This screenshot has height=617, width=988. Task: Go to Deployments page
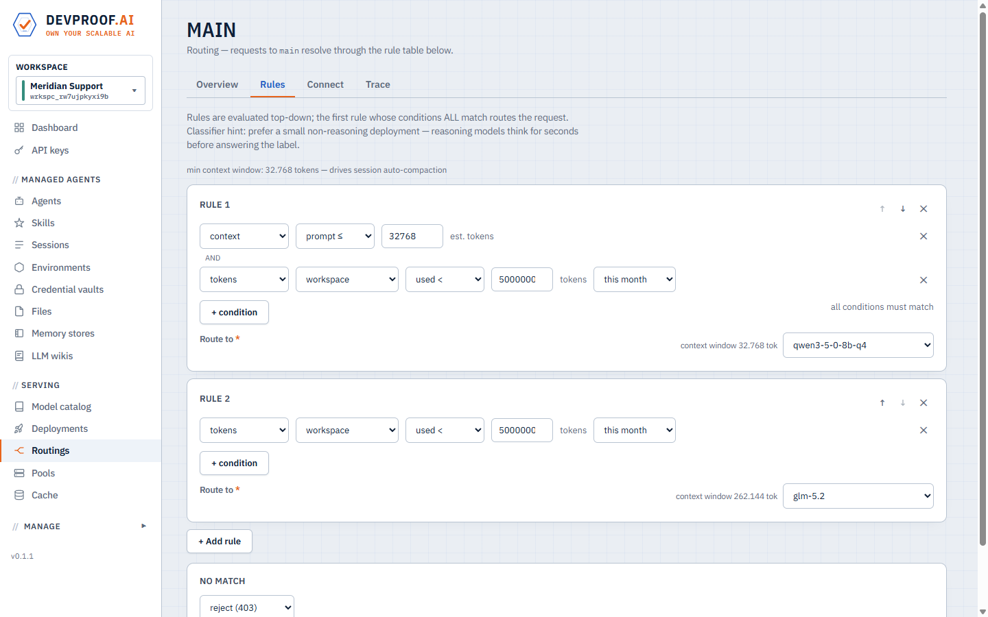click(80, 428)
